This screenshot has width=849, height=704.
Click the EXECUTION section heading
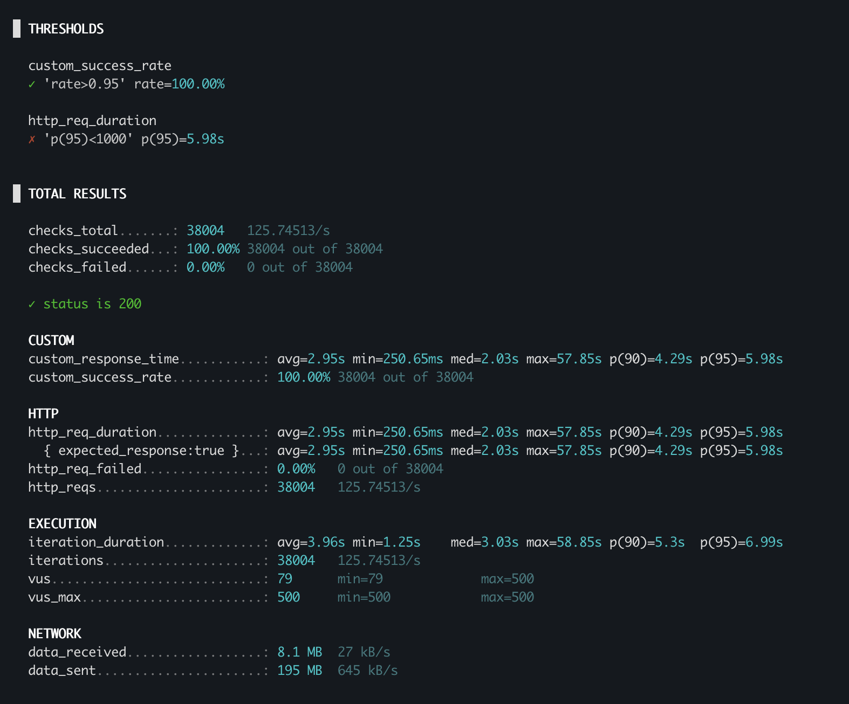pyautogui.click(x=62, y=524)
